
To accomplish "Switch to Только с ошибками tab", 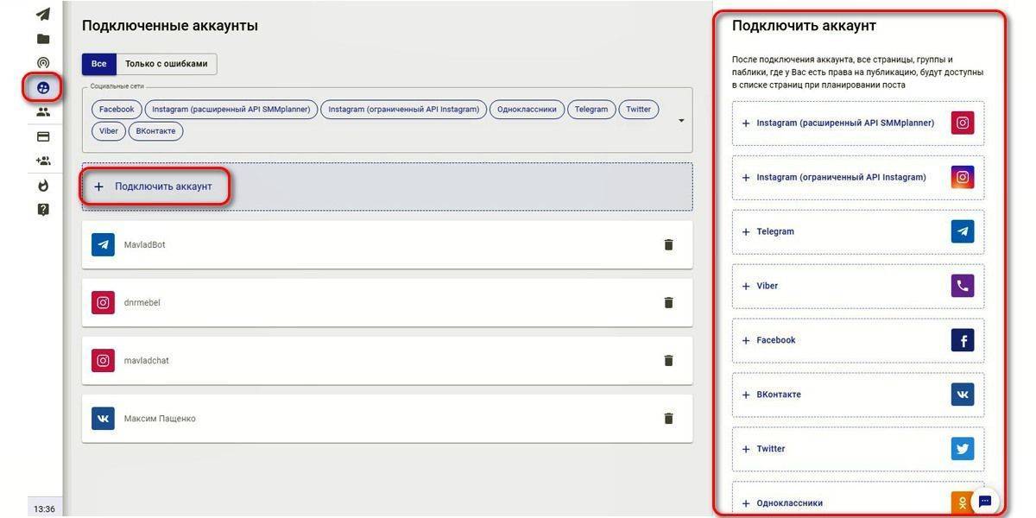I will [167, 64].
